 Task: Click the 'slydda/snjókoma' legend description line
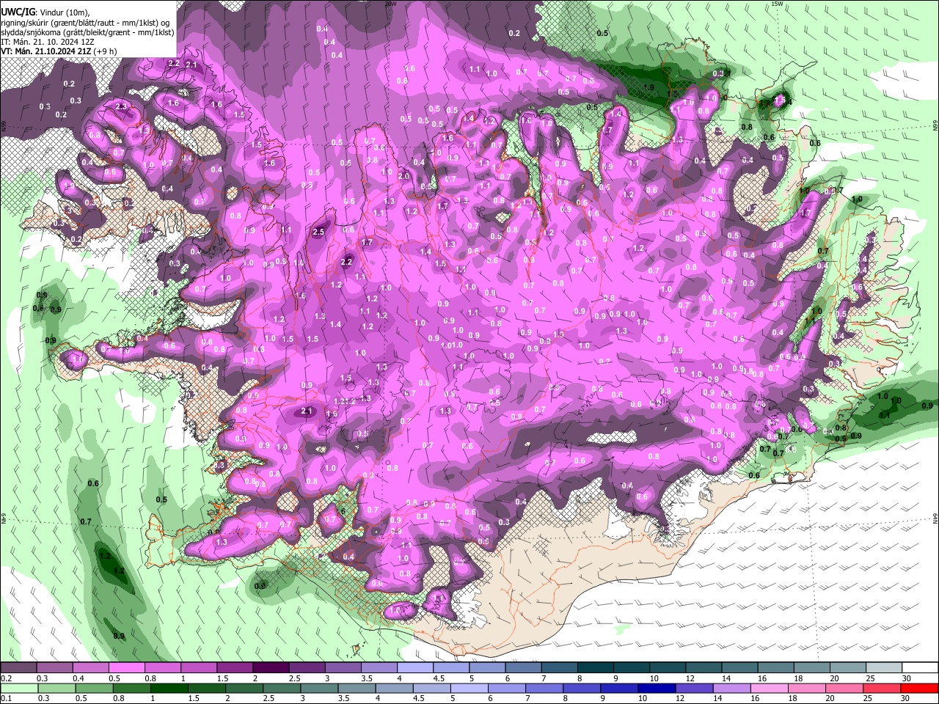point(87,32)
